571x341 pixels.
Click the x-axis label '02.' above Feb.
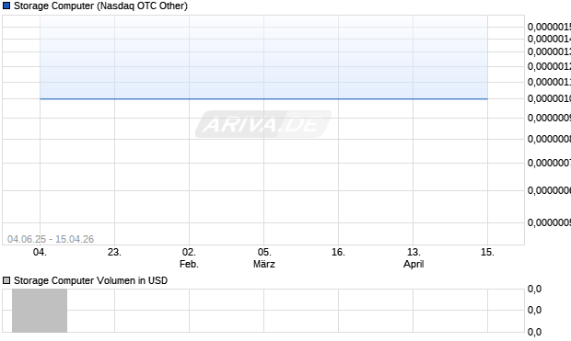pyautogui.click(x=189, y=252)
